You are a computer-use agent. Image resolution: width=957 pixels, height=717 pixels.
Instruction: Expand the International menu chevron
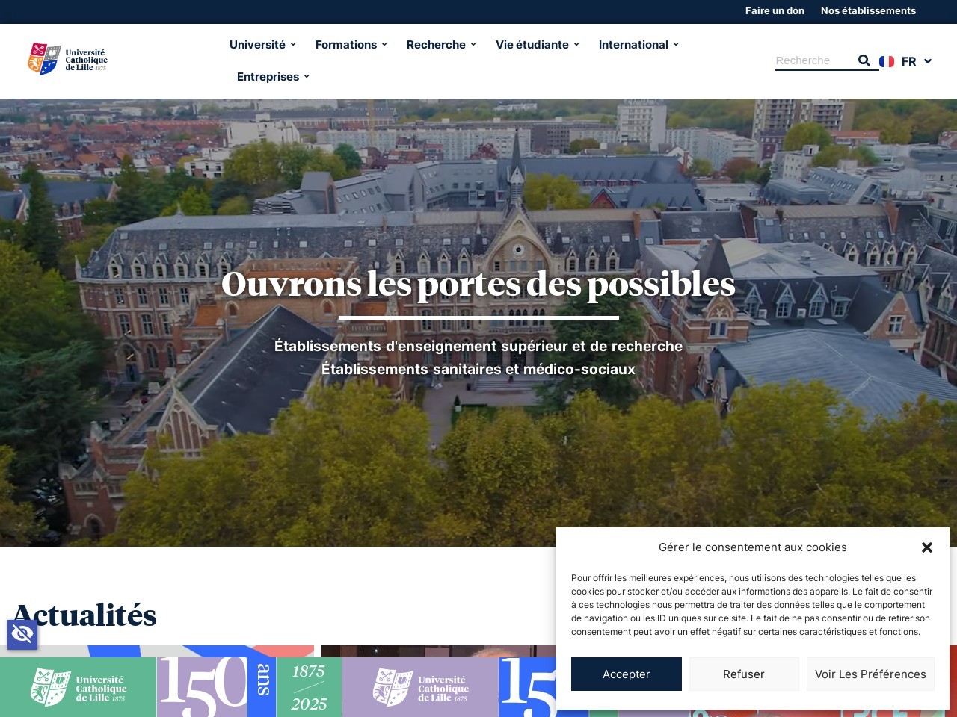[676, 44]
